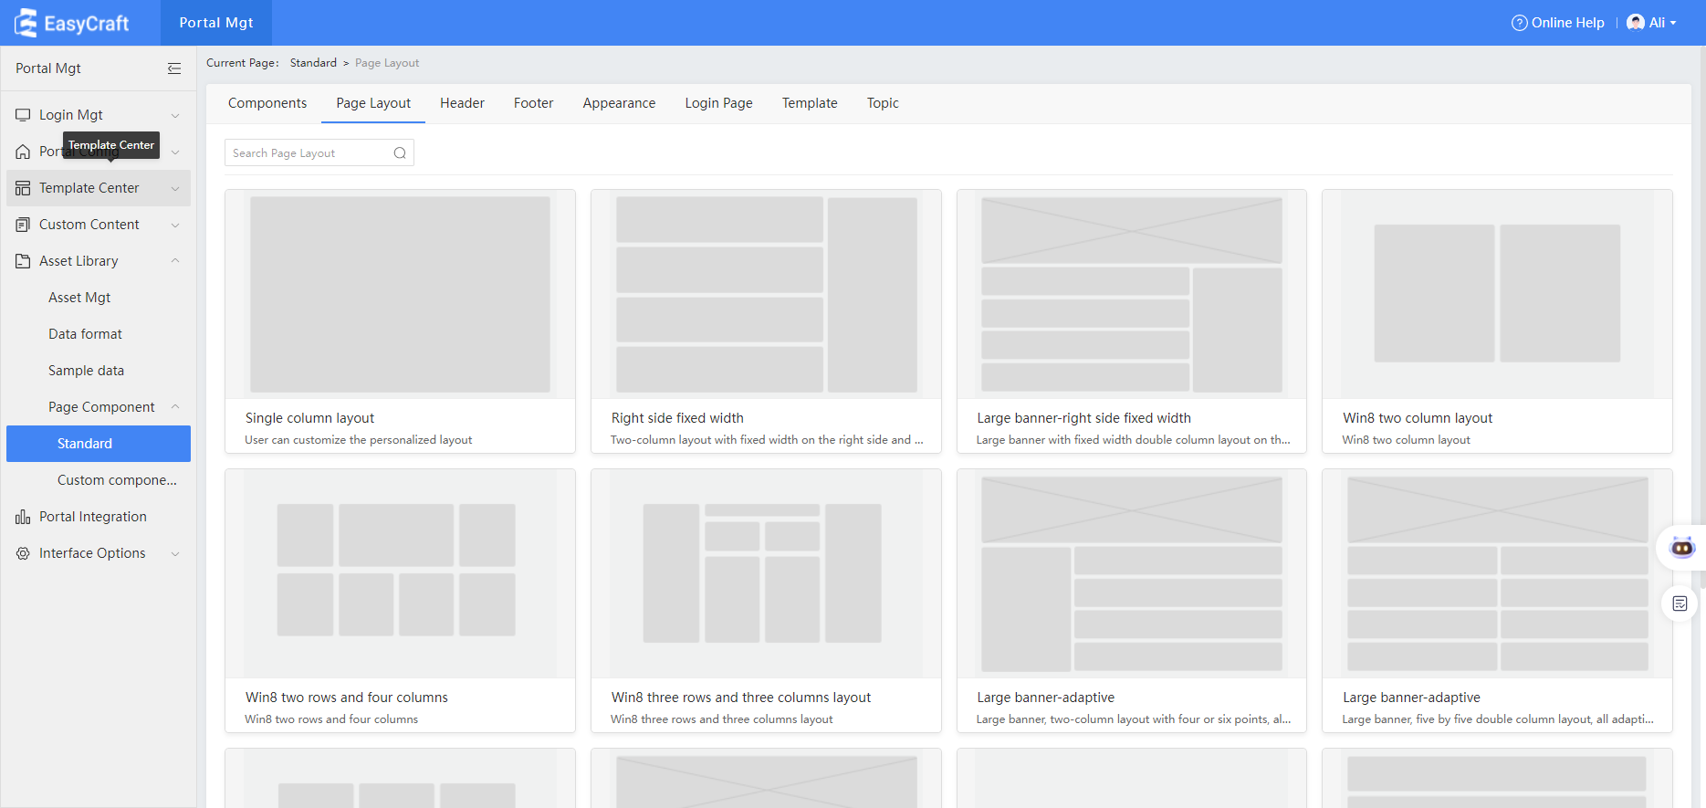
Task: Open the robot assistant chat icon
Action: (x=1681, y=548)
